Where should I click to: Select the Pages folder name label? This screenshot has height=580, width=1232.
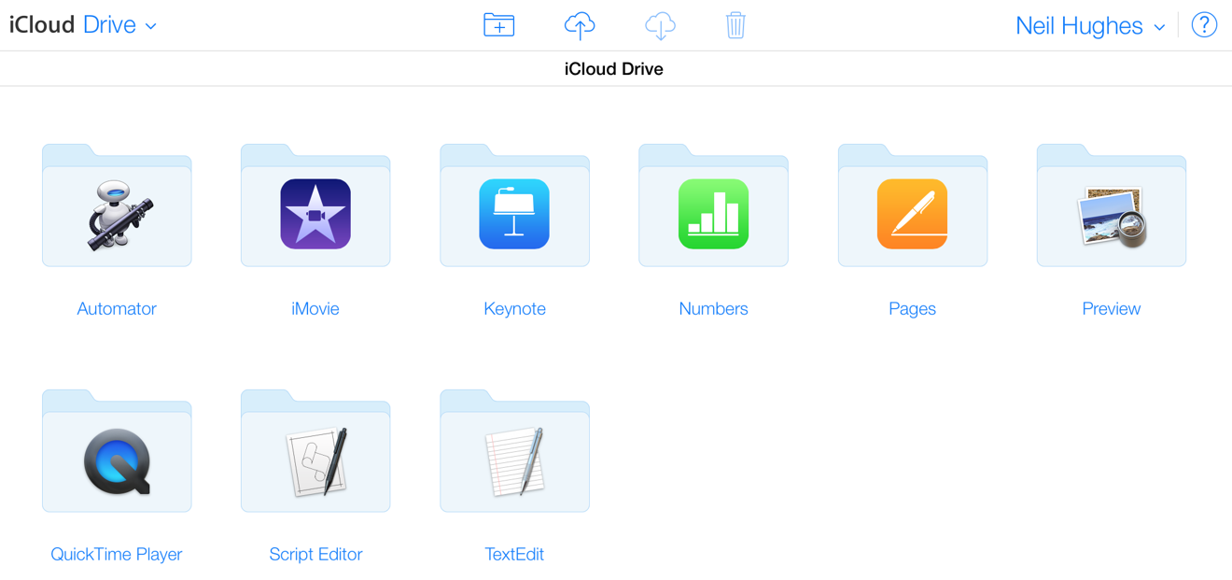(x=913, y=308)
